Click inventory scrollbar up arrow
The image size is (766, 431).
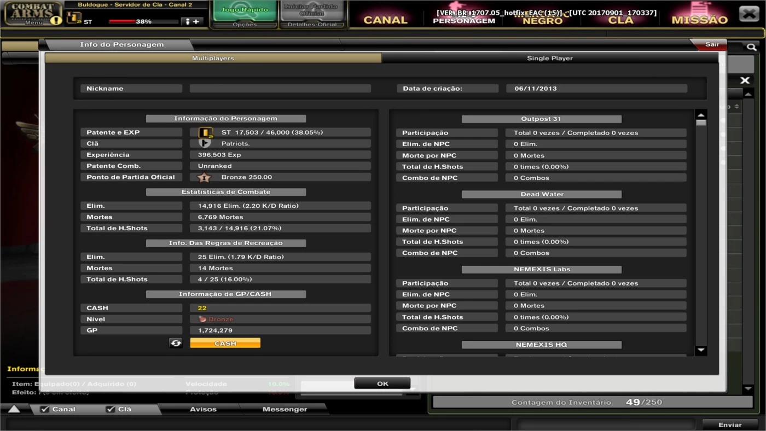[748, 95]
